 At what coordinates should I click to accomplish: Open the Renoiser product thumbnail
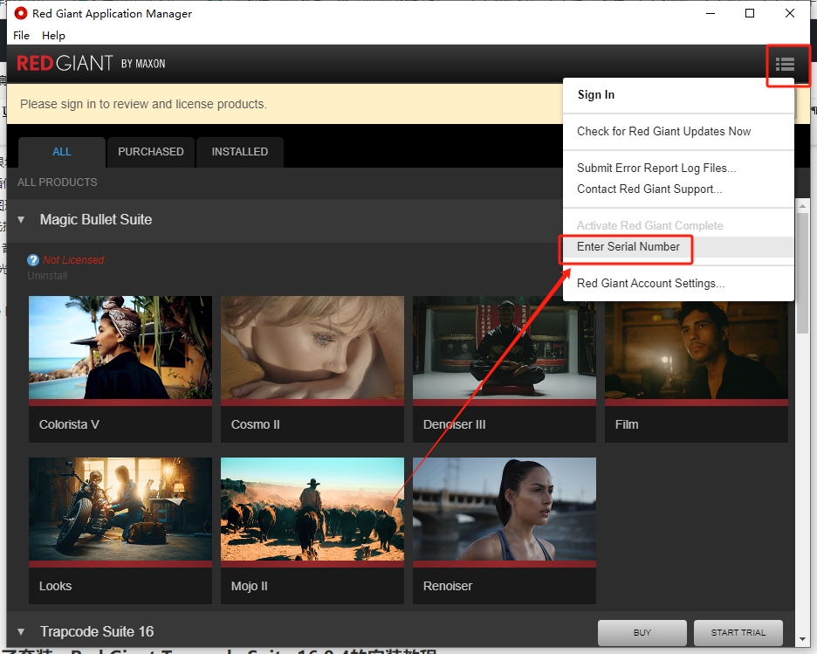pyautogui.click(x=505, y=509)
